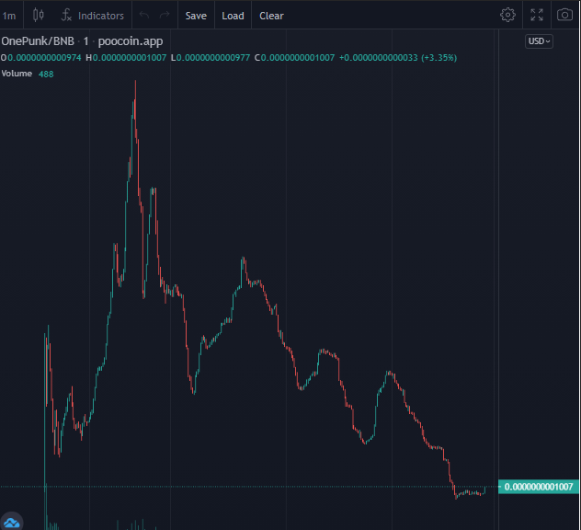Load a saved chart layout

click(x=233, y=16)
